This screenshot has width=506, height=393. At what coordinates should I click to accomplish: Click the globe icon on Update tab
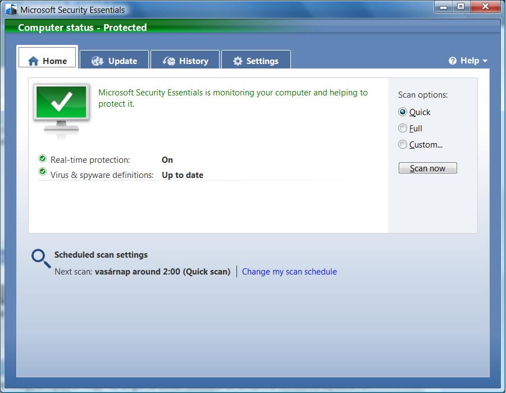coord(97,61)
